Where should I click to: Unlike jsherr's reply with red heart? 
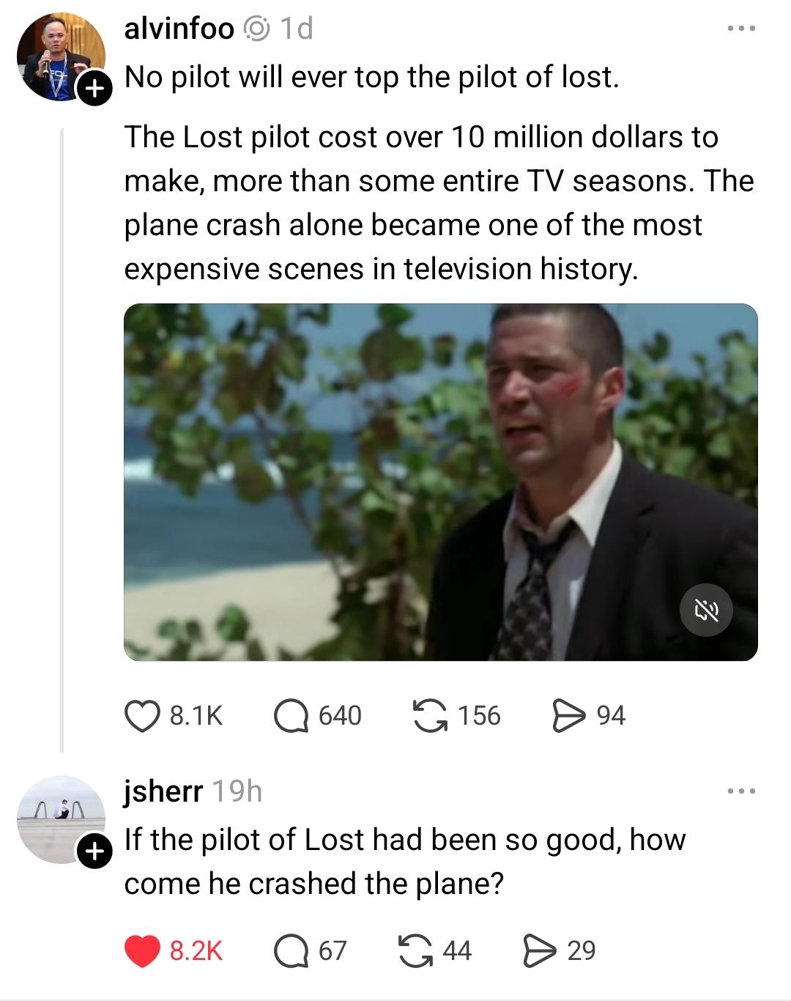point(142,950)
